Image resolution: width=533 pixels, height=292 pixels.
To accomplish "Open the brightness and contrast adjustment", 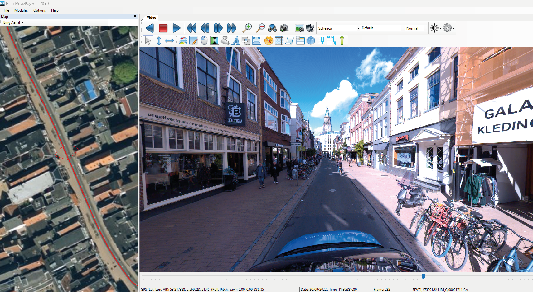I will point(434,28).
